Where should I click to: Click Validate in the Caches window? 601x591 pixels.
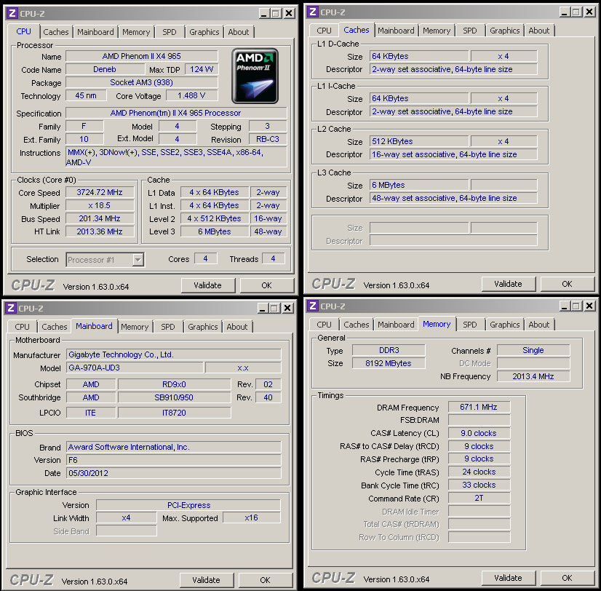(509, 284)
